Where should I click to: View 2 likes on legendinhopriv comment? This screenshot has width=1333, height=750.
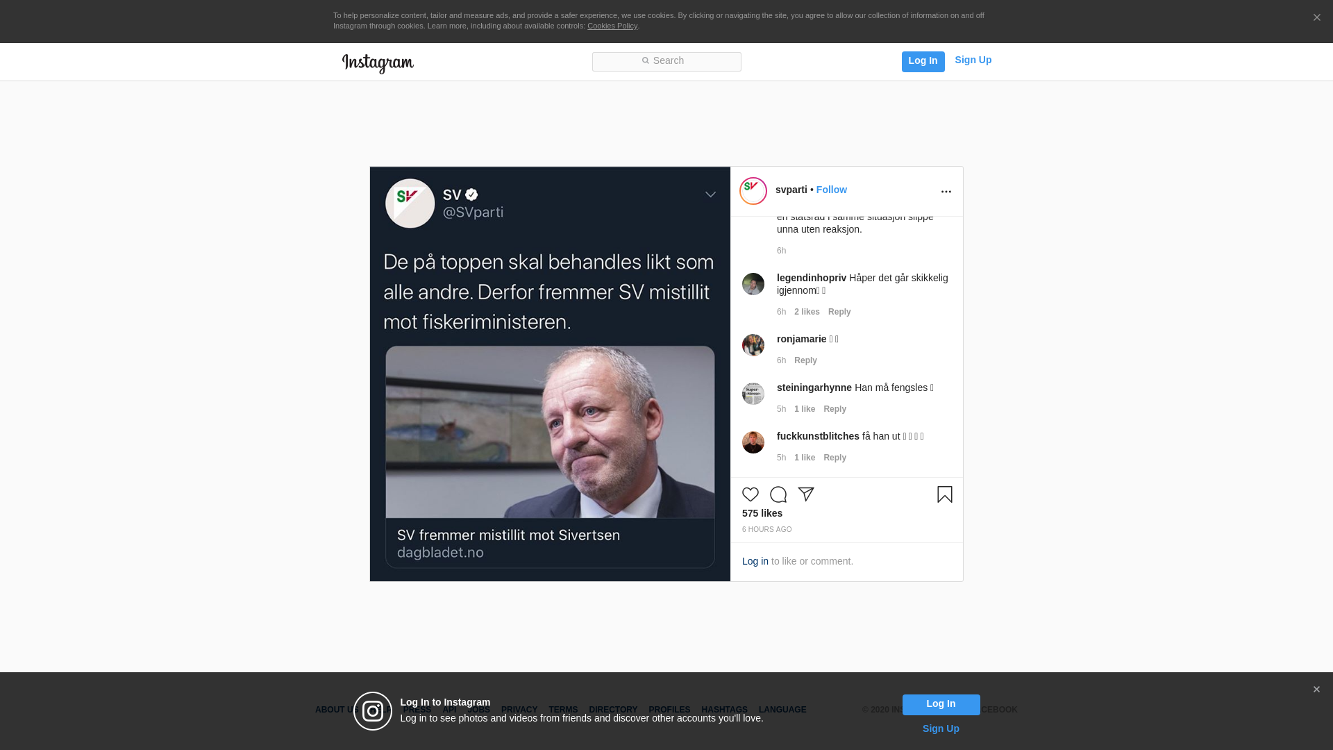click(807, 312)
